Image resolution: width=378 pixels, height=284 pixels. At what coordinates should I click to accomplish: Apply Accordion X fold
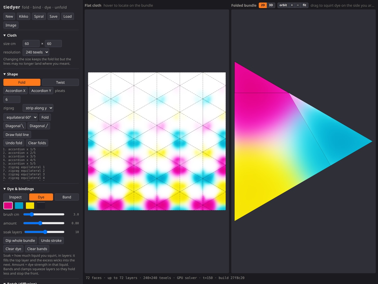[x=16, y=91]
